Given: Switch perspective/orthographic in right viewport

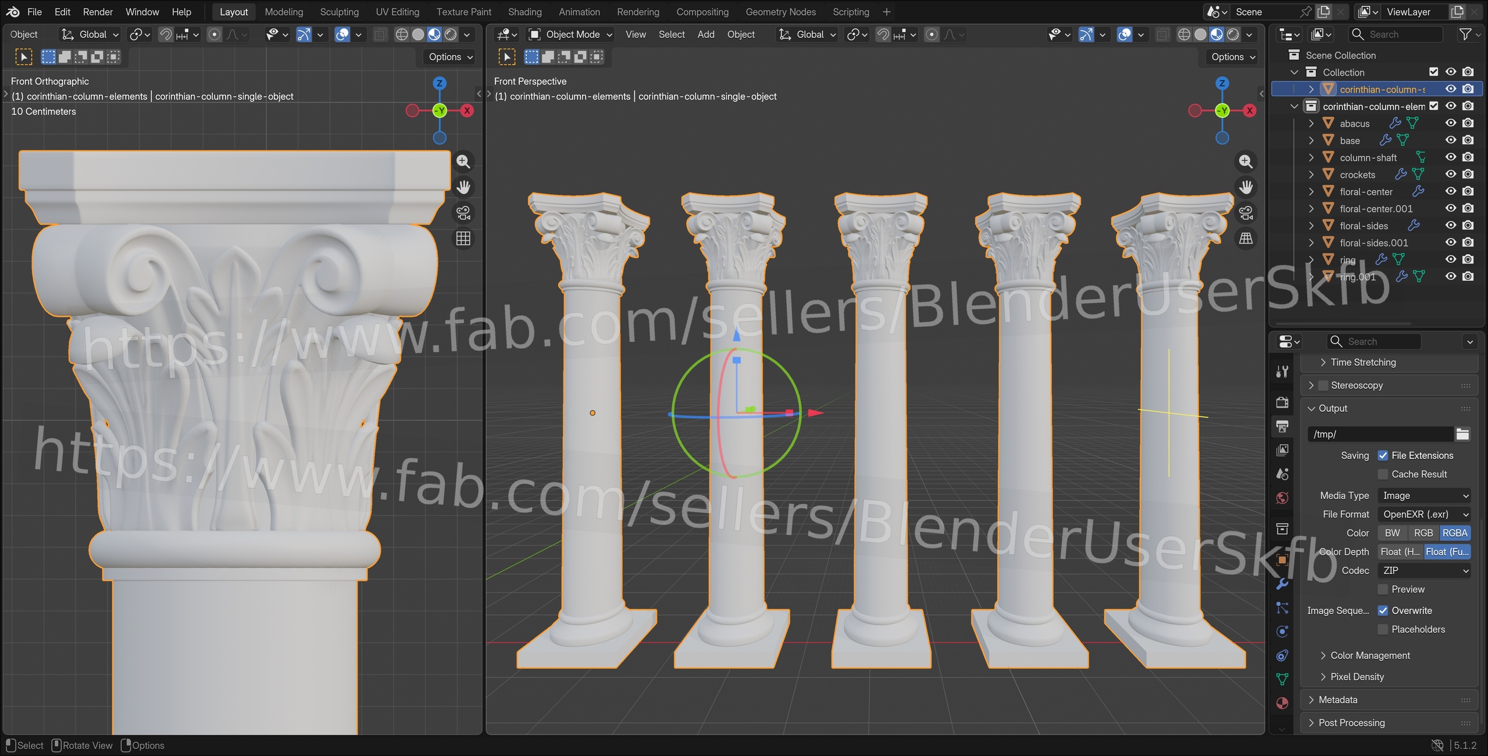Looking at the screenshot, I should click(1246, 238).
